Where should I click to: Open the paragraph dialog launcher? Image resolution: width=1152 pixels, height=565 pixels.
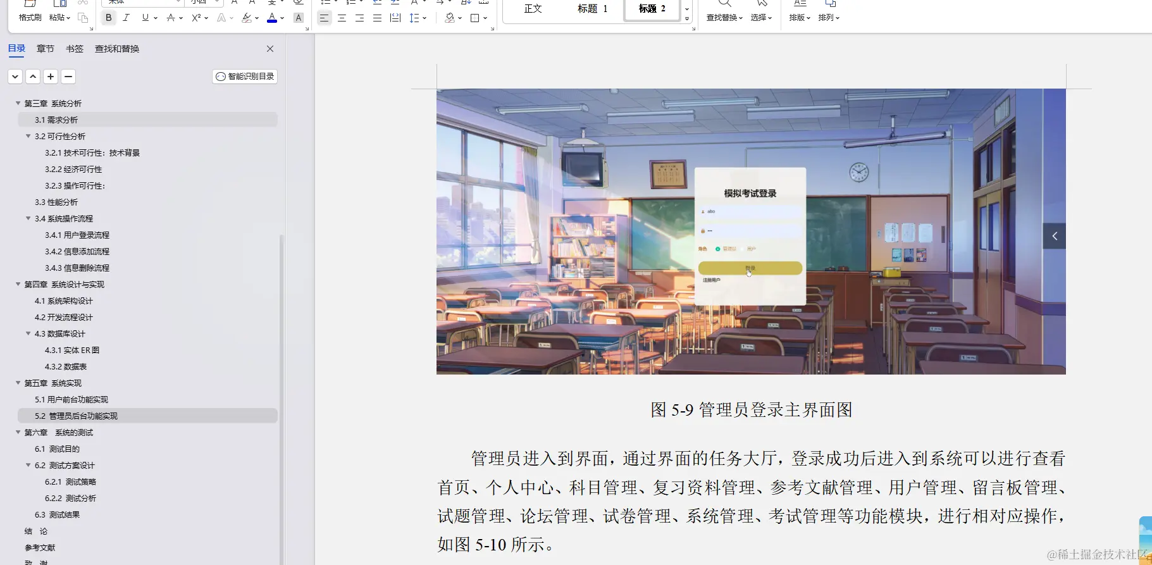492,28
